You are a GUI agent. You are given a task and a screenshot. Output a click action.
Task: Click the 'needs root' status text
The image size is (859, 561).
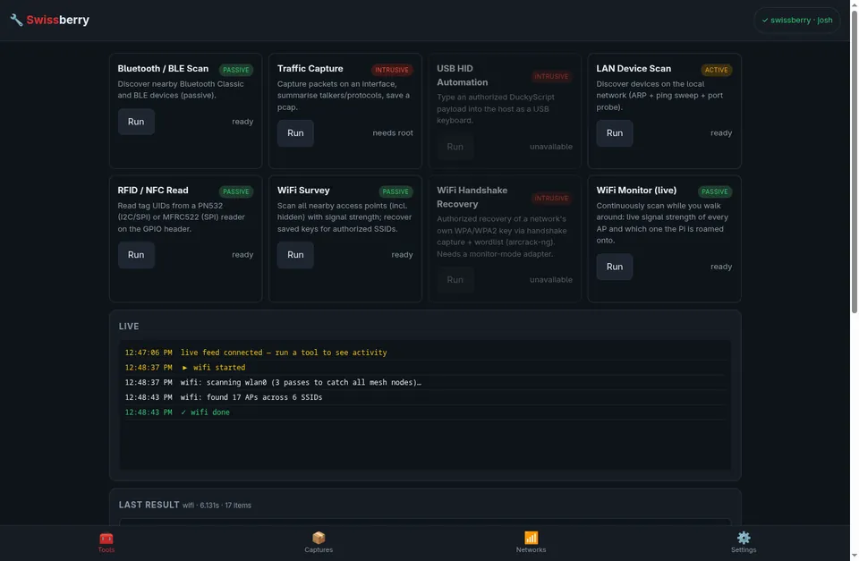(x=393, y=133)
